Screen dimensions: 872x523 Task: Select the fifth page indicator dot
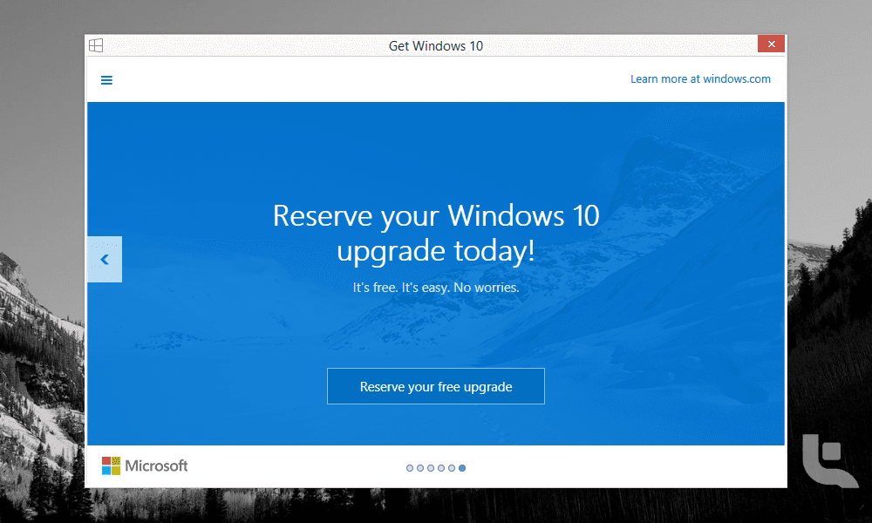coord(452,468)
